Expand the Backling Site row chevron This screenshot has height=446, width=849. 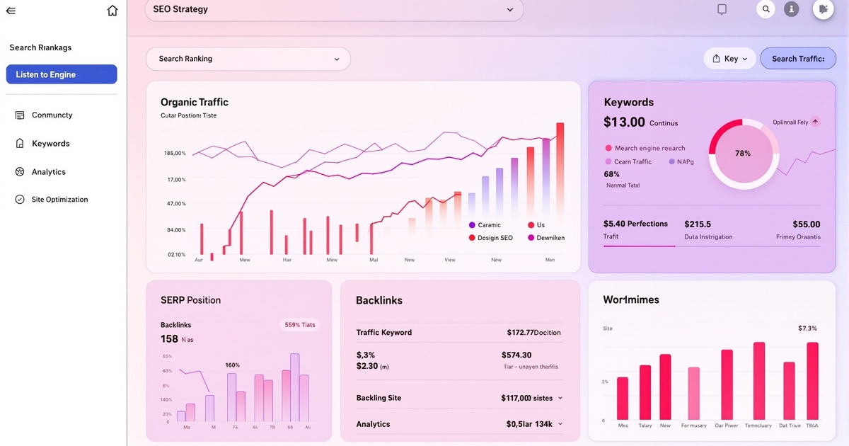click(x=560, y=398)
